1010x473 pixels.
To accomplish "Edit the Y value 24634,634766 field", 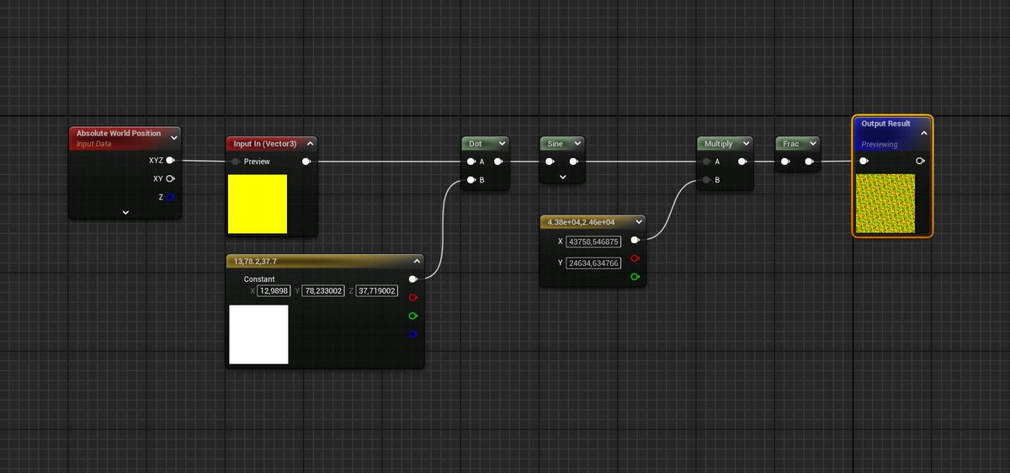I will click(593, 263).
